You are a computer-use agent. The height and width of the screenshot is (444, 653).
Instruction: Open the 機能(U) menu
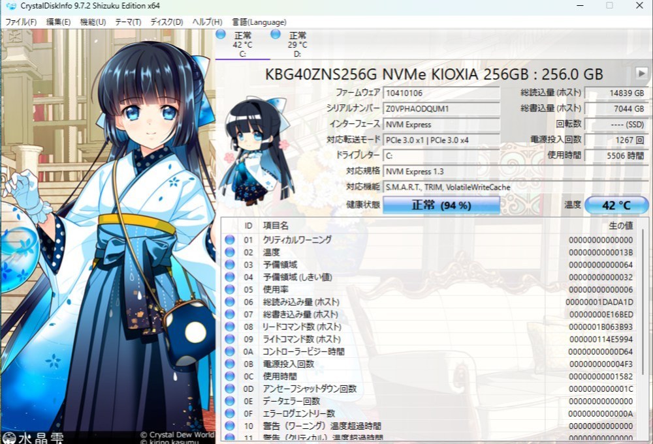coord(93,22)
